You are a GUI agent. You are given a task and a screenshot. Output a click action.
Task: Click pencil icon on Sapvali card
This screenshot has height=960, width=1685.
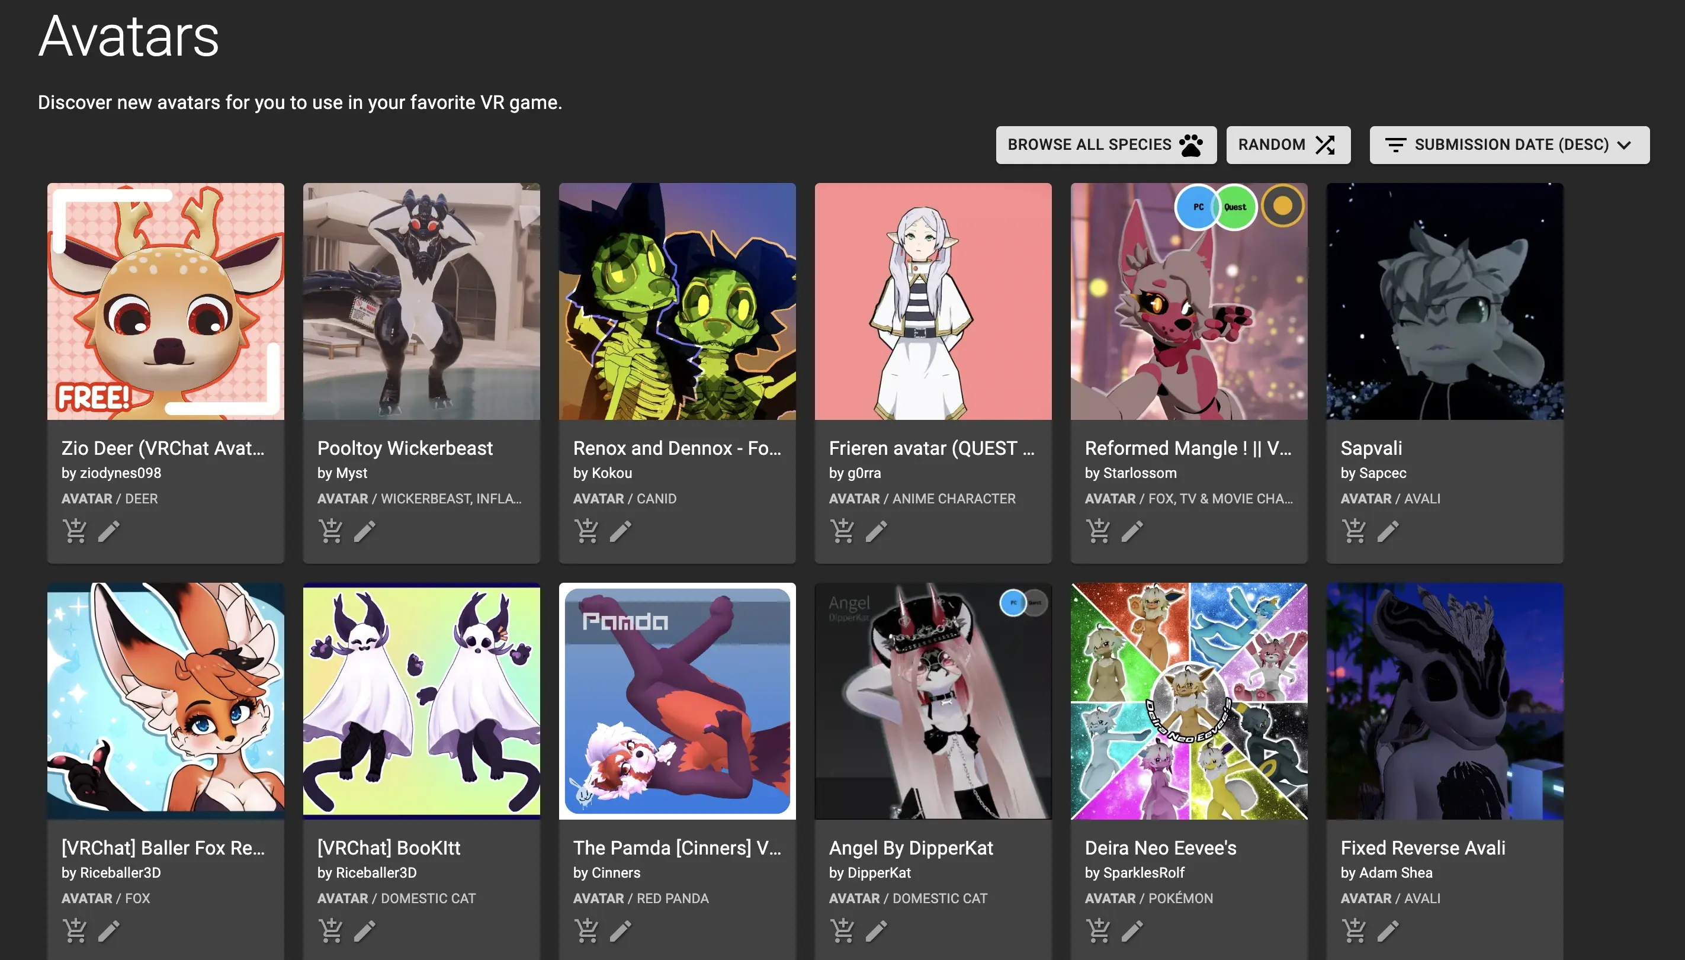pos(1388,531)
